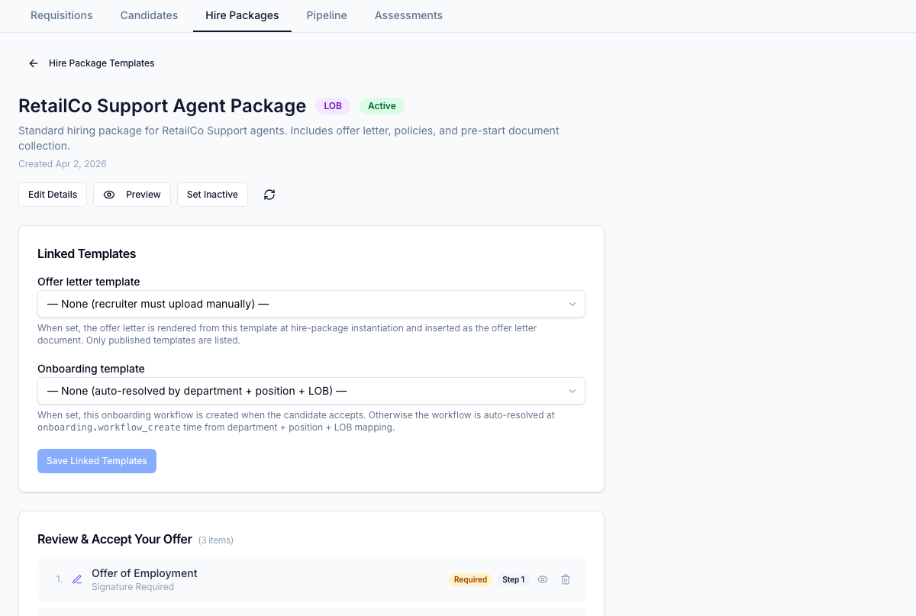Click the Linked Templates heading
The width and height of the screenshot is (916, 616).
point(86,253)
